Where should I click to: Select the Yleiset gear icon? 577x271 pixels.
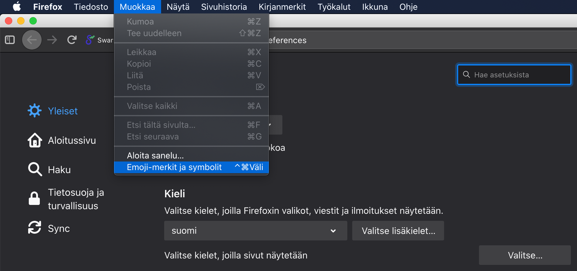[x=35, y=111]
